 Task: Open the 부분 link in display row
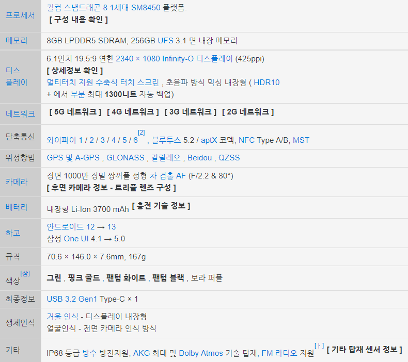coord(78,94)
